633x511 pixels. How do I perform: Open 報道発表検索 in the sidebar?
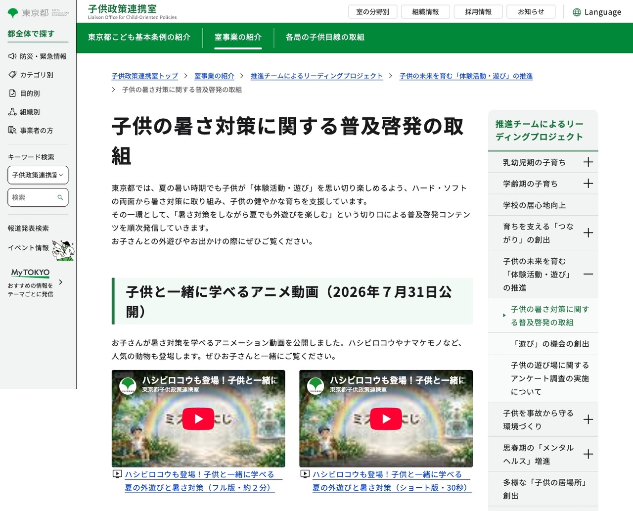28,229
